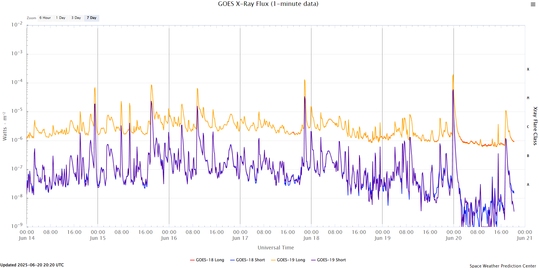Click the GOES X-Ray Flux chart title
This screenshot has width=539, height=268.
268,4
